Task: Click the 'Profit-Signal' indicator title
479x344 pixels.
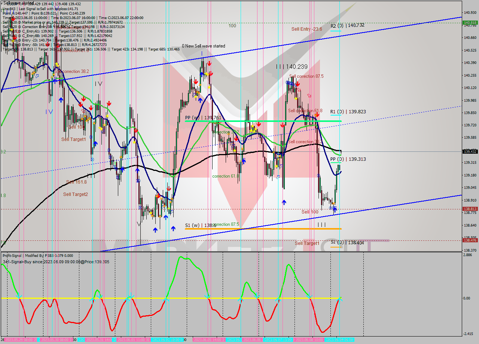Action: pyautogui.click(x=12, y=255)
